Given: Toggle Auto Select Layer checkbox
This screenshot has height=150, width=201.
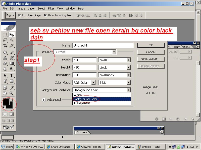Looking at the screenshot, I should coord(20,15).
